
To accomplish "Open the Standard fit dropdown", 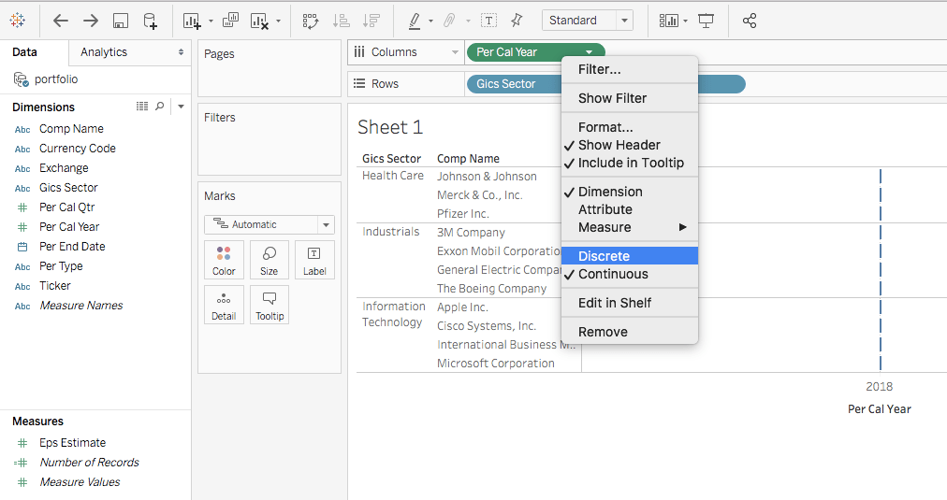I will click(587, 21).
